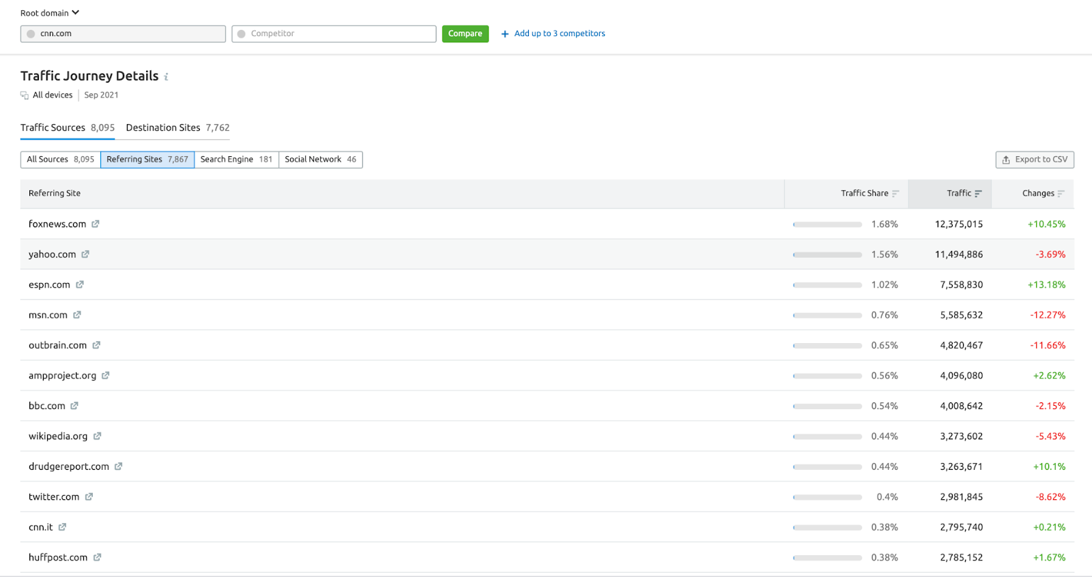The width and height of the screenshot is (1092, 577).
Task: Open external link icon next to cnn.it
Action: [62, 527]
